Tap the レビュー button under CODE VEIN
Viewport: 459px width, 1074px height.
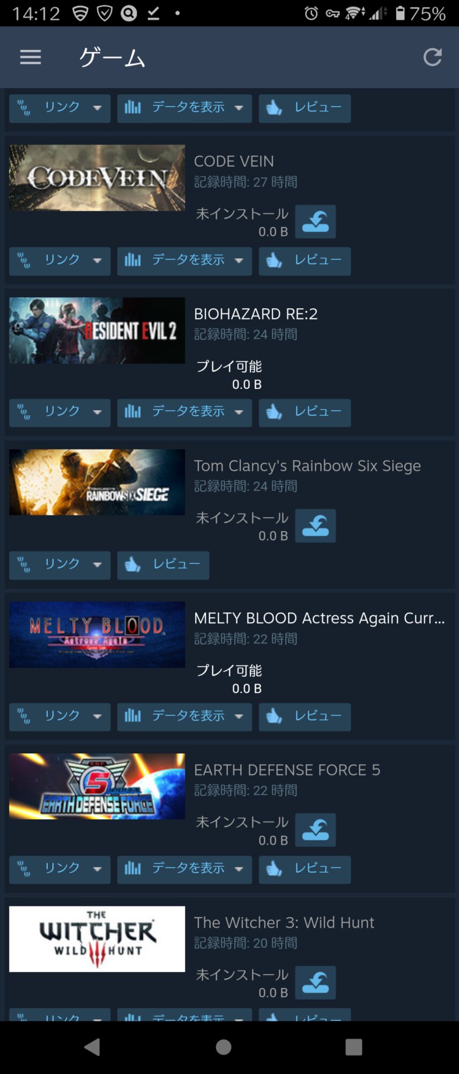pyautogui.click(x=305, y=261)
